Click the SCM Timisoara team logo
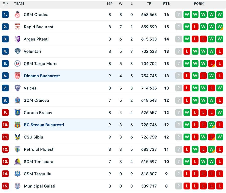 [17, 161]
